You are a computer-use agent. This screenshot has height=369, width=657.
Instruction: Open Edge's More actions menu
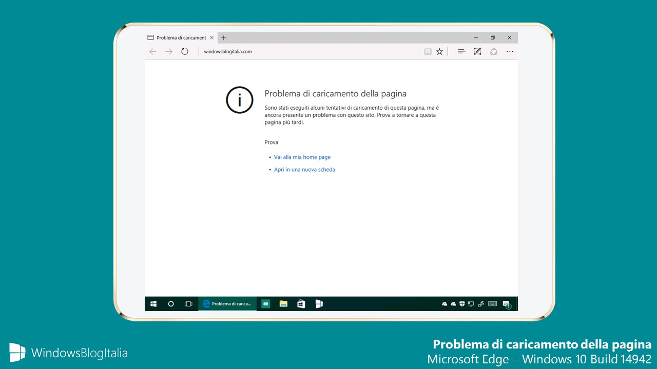(x=510, y=52)
